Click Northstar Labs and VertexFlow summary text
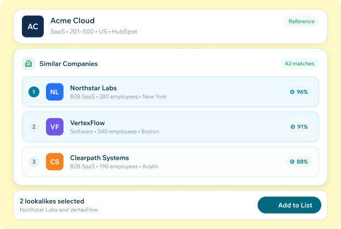This screenshot has width=341, height=229. tap(59, 210)
